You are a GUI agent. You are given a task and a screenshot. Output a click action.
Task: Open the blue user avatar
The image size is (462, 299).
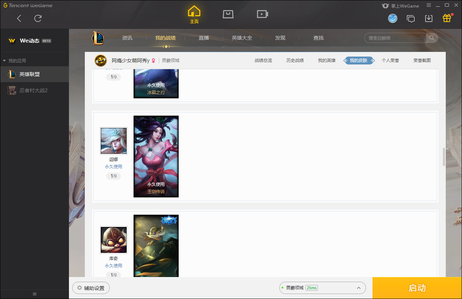393,18
